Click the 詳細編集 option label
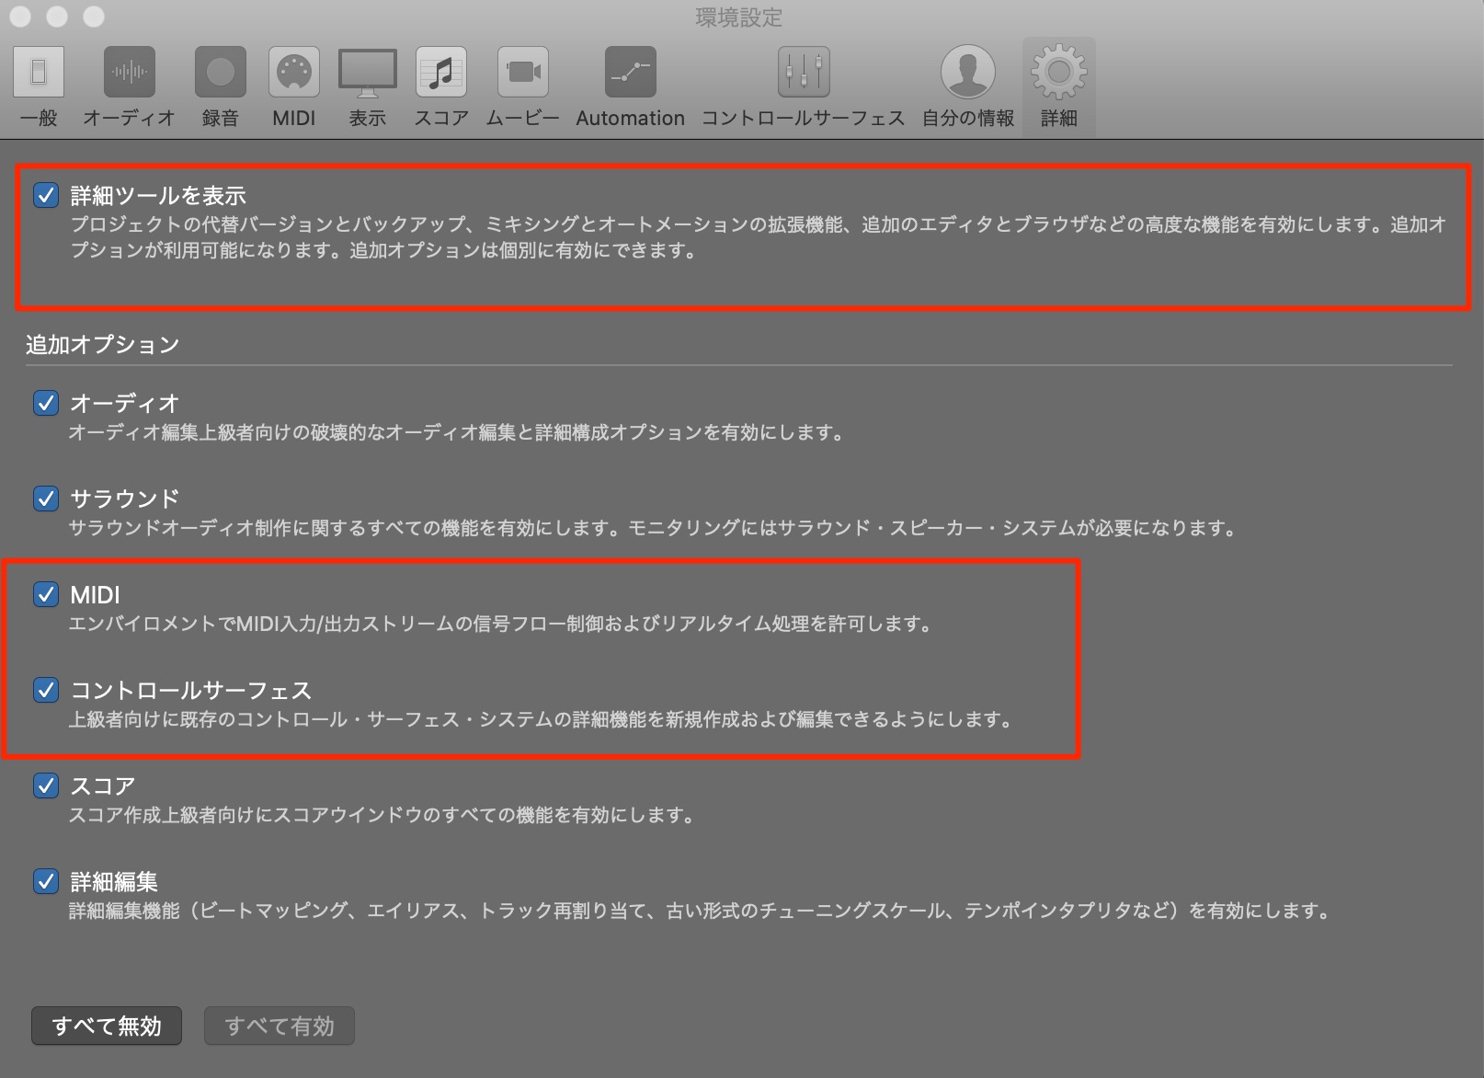1484x1078 pixels. click(114, 881)
